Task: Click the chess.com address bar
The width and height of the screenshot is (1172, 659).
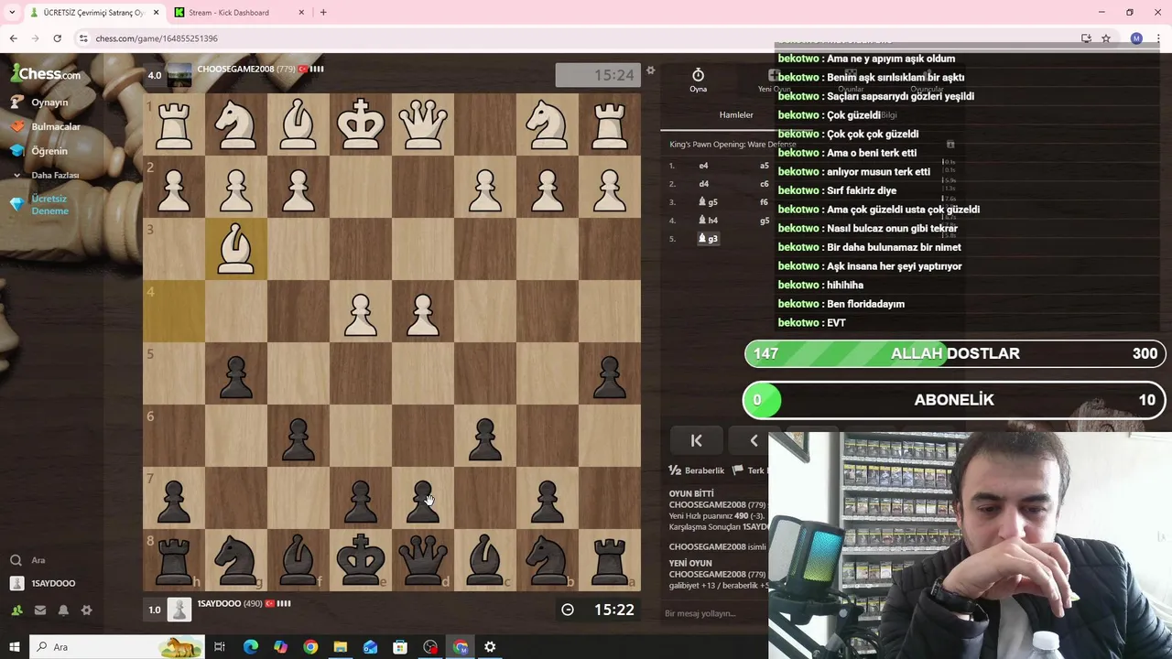Action: pyautogui.click(x=586, y=38)
